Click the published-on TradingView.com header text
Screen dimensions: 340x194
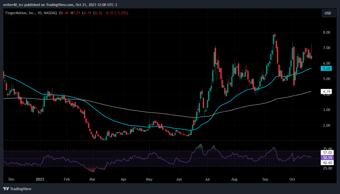[x=60, y=5]
